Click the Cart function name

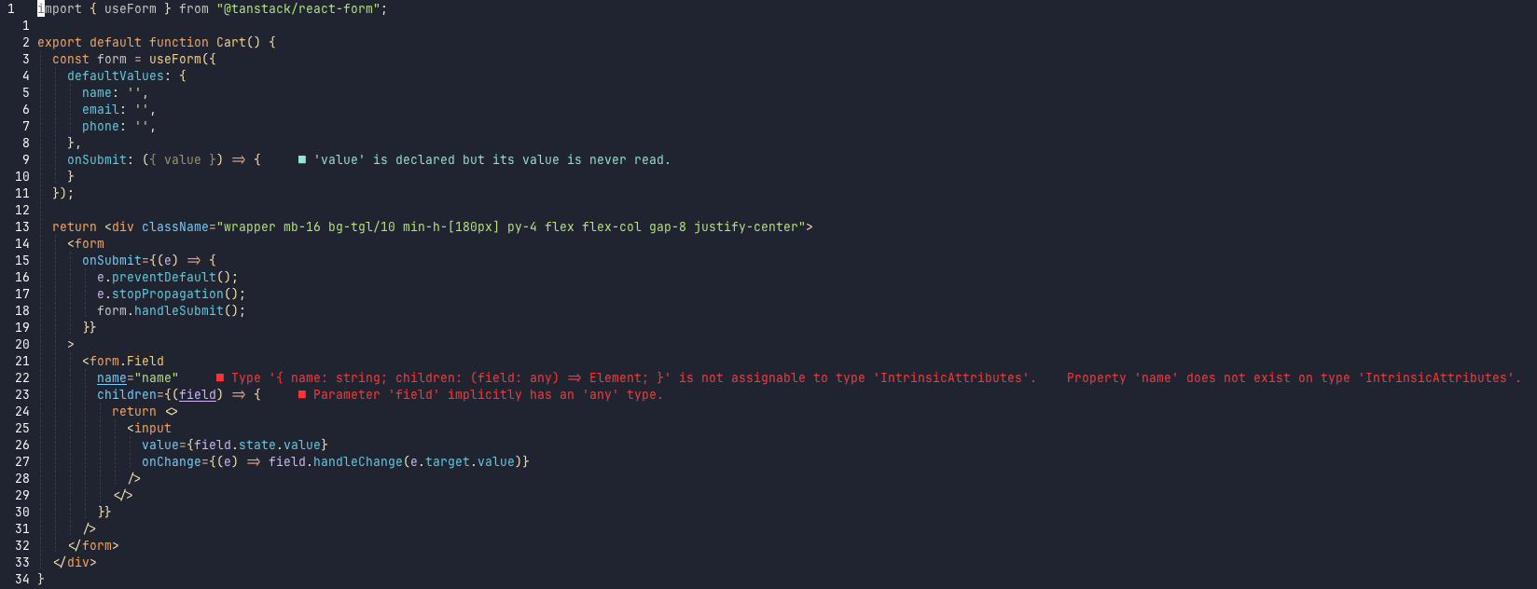pos(231,42)
